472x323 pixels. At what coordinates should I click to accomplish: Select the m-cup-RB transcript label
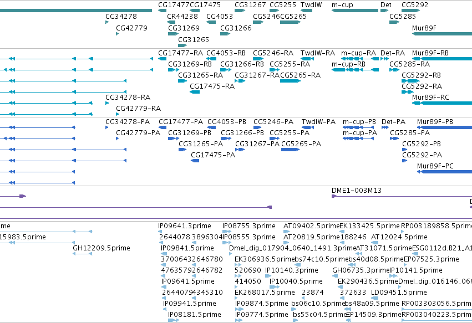[348, 64]
